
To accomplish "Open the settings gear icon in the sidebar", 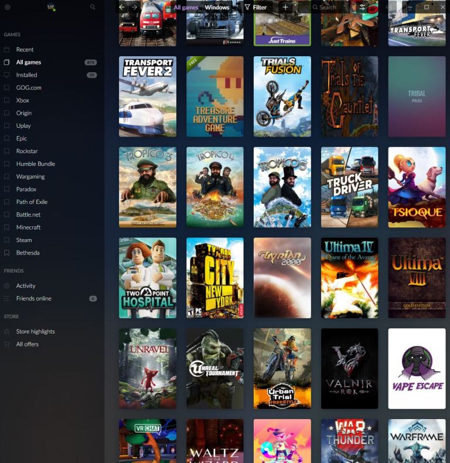I will pos(8,7).
